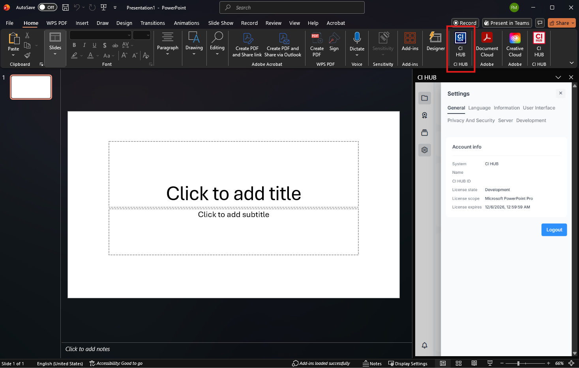
Task: Start Dictate microphone tool
Action: tap(357, 42)
